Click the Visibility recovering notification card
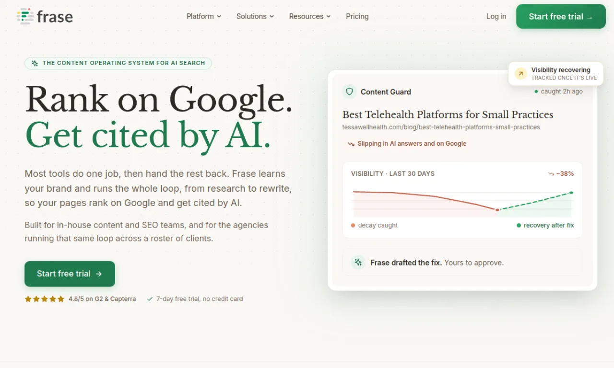Viewport: 614px width, 368px height. pos(555,74)
